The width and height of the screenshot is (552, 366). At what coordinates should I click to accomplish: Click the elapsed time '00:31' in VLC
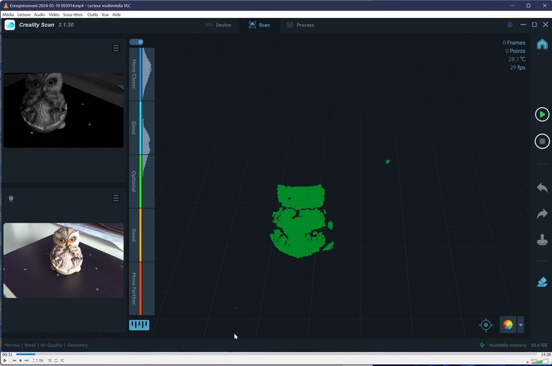pos(8,354)
